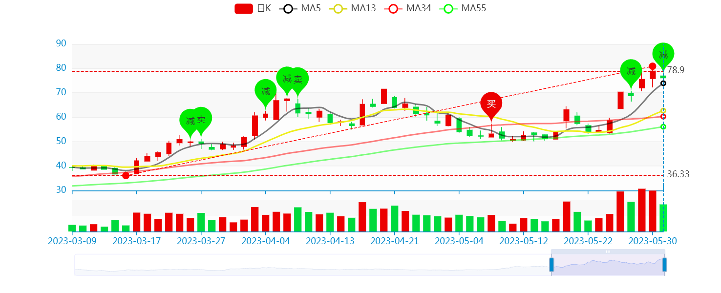The image size is (721, 293).
Task: Click the 78.9 price label
Action: [676, 70]
